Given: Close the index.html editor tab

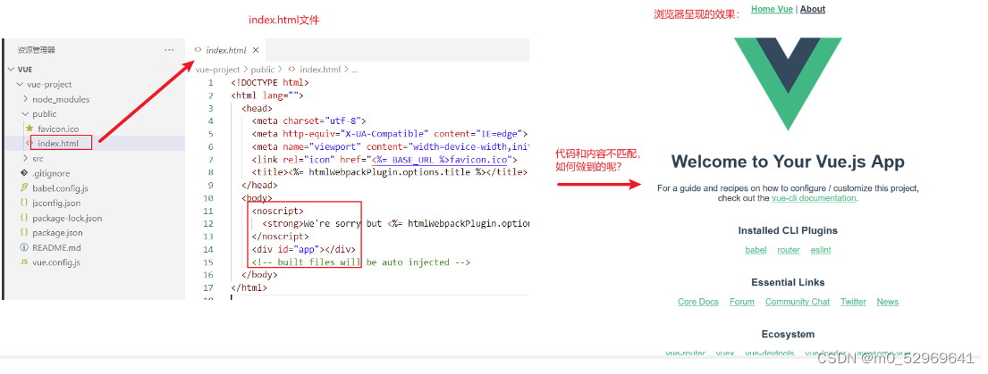Looking at the screenshot, I should tap(256, 50).
